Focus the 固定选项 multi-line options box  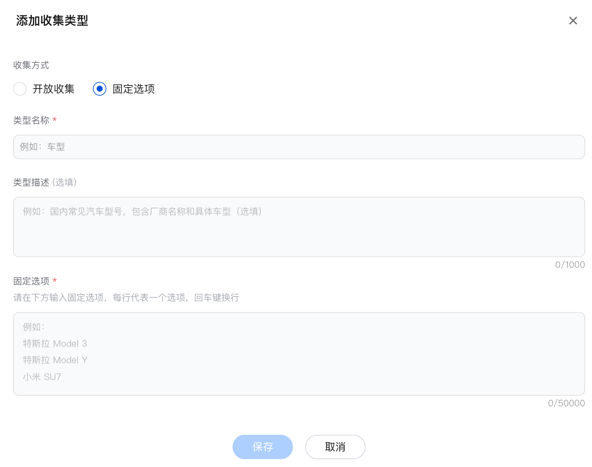tap(299, 354)
